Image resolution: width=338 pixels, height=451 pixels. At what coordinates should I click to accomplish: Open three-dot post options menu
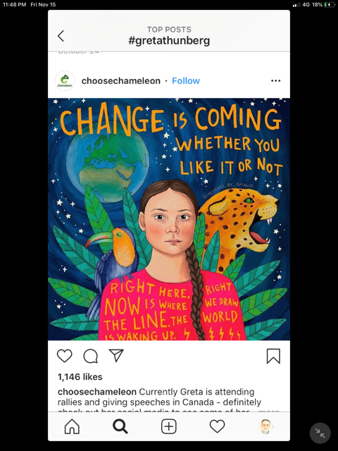tap(275, 81)
